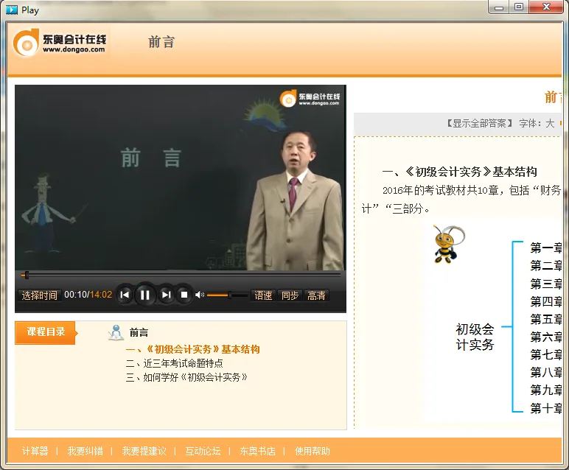569x470 pixels.
Task: Show all answers via 显示全部答案
Action: (x=480, y=124)
